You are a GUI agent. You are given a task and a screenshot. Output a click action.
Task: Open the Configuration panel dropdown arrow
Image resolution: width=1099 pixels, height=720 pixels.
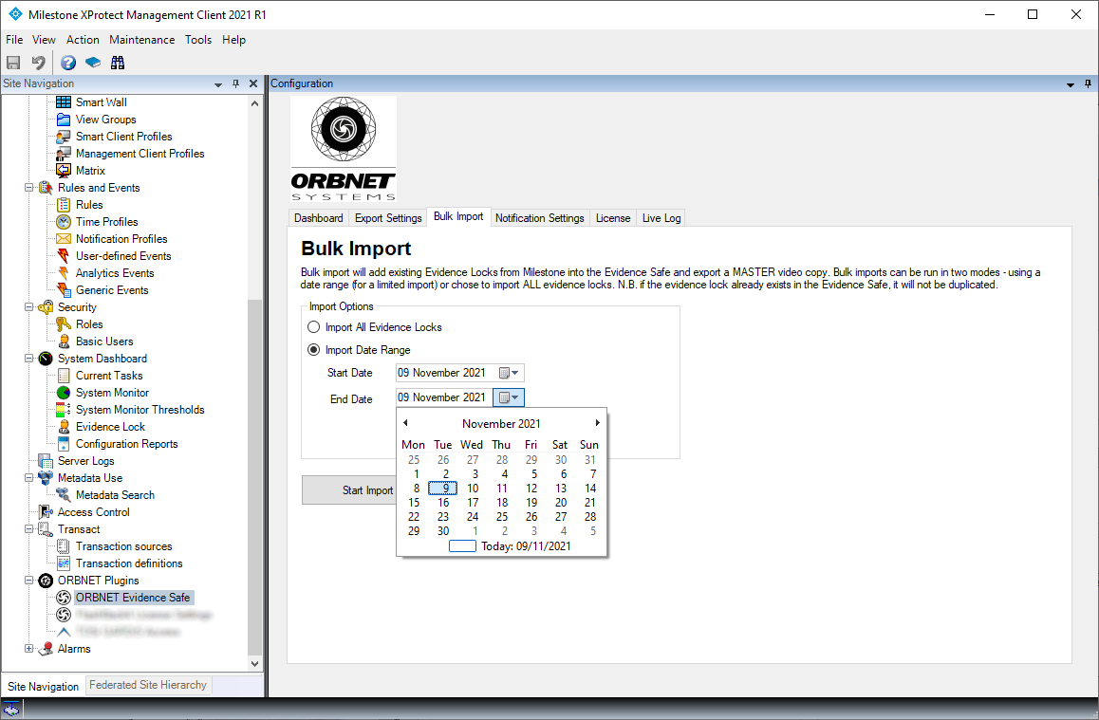[x=1071, y=84]
